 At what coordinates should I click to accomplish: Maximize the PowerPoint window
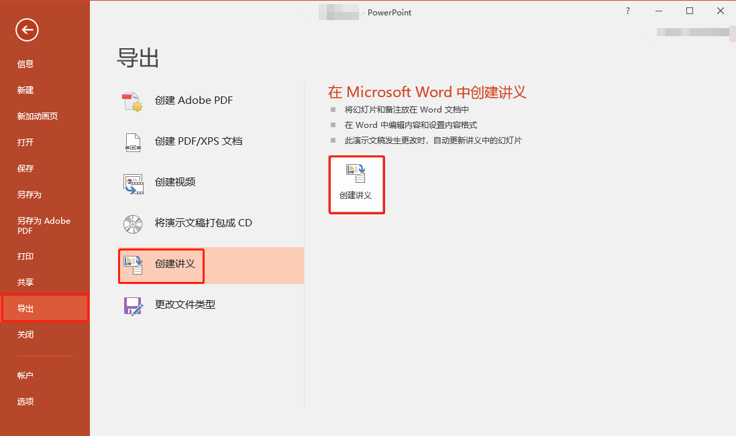(x=690, y=11)
